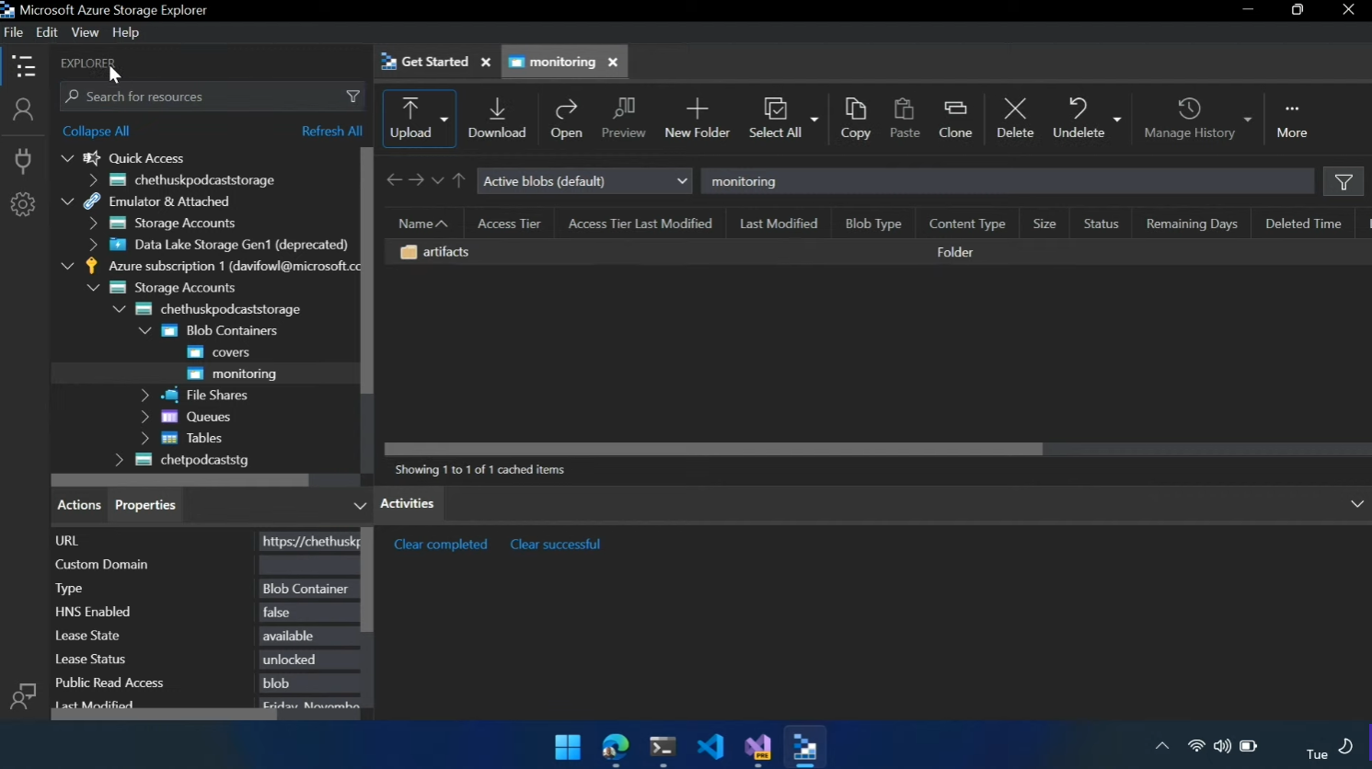Collapse the Activities panel chevron

(x=1356, y=504)
